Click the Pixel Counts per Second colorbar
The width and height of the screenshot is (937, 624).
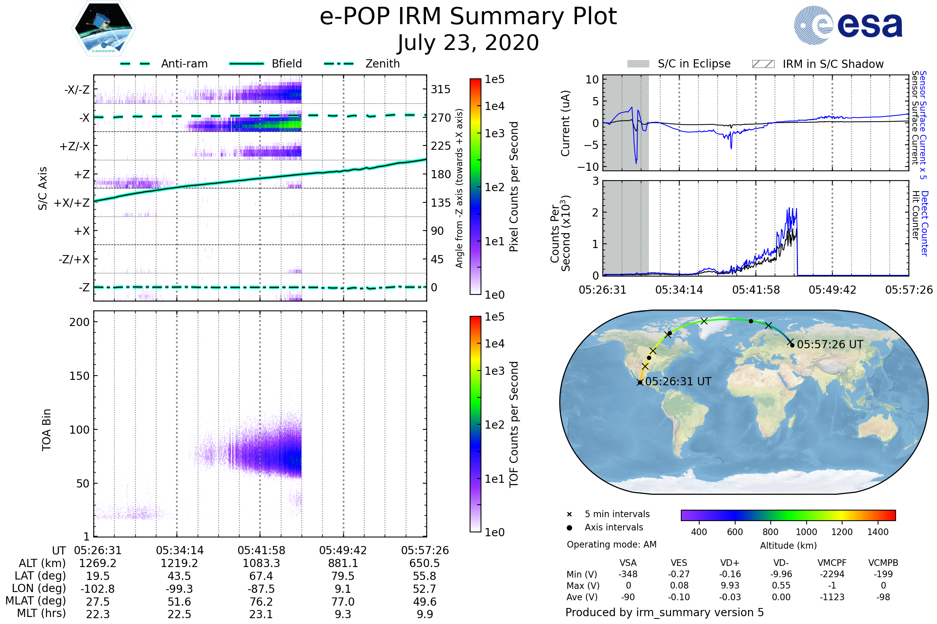(475, 186)
